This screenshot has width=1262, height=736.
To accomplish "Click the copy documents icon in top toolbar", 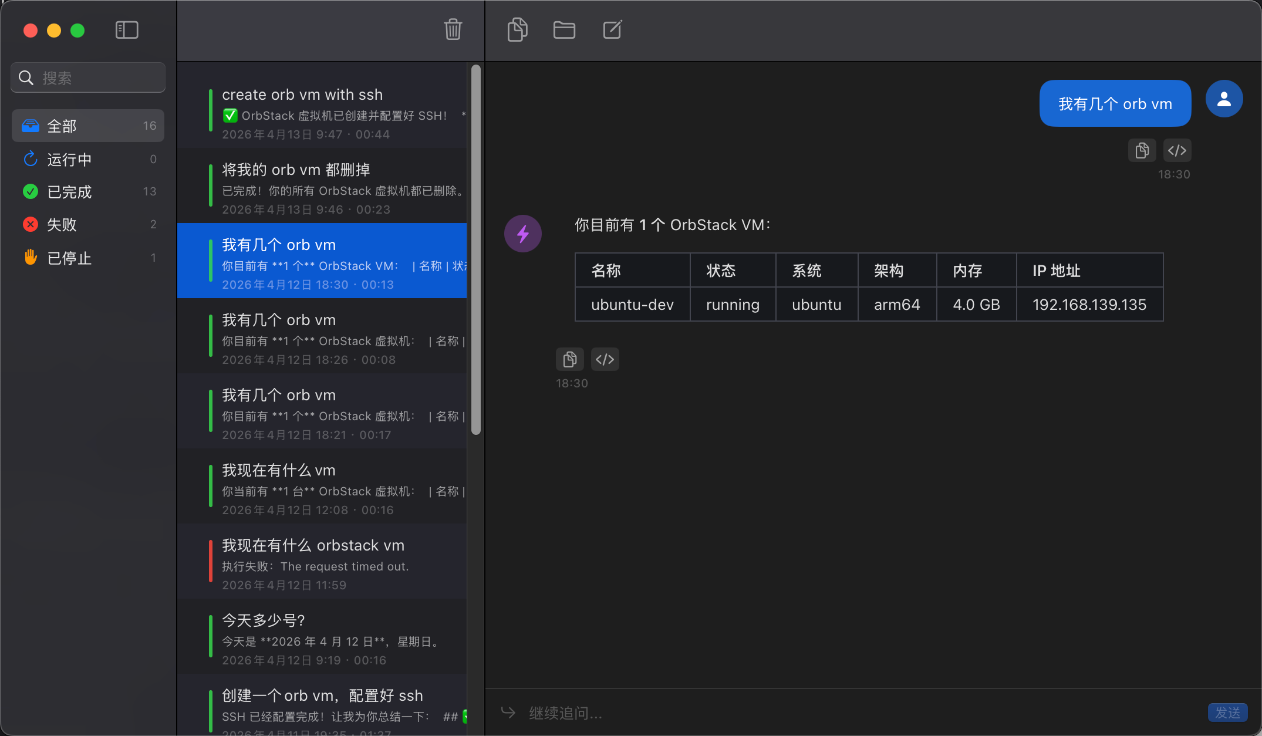I will click(x=517, y=29).
